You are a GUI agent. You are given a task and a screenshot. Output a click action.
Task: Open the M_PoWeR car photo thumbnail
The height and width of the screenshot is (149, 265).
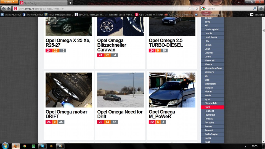point(172,90)
